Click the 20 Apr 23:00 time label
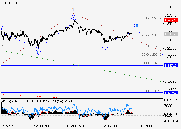 coord(109,126)
